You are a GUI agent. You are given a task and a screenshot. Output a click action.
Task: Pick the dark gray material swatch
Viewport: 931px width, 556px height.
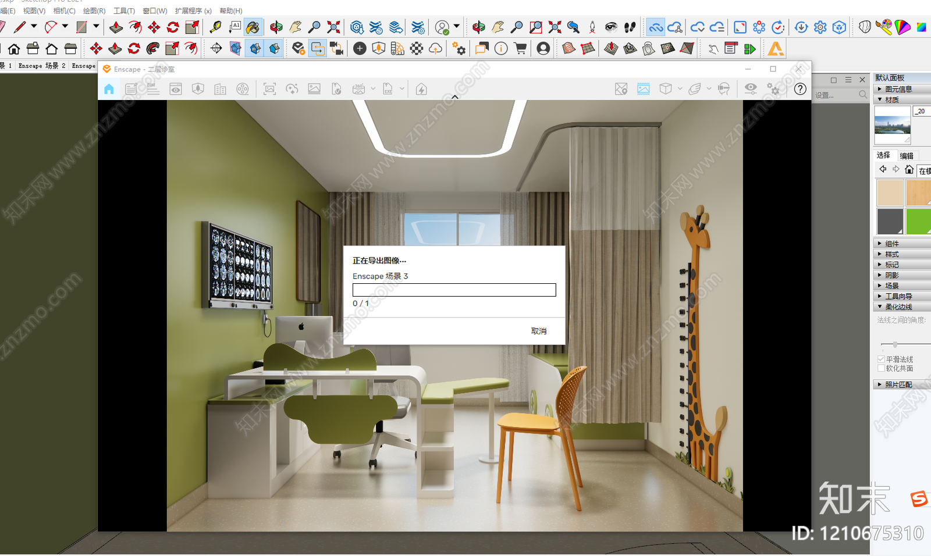(890, 222)
